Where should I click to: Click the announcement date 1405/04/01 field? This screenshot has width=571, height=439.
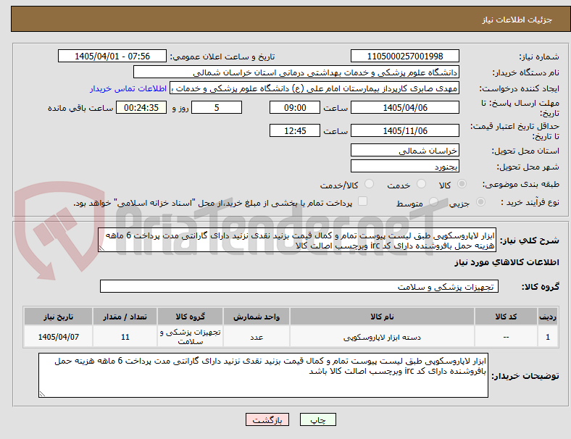pyautogui.click(x=112, y=56)
